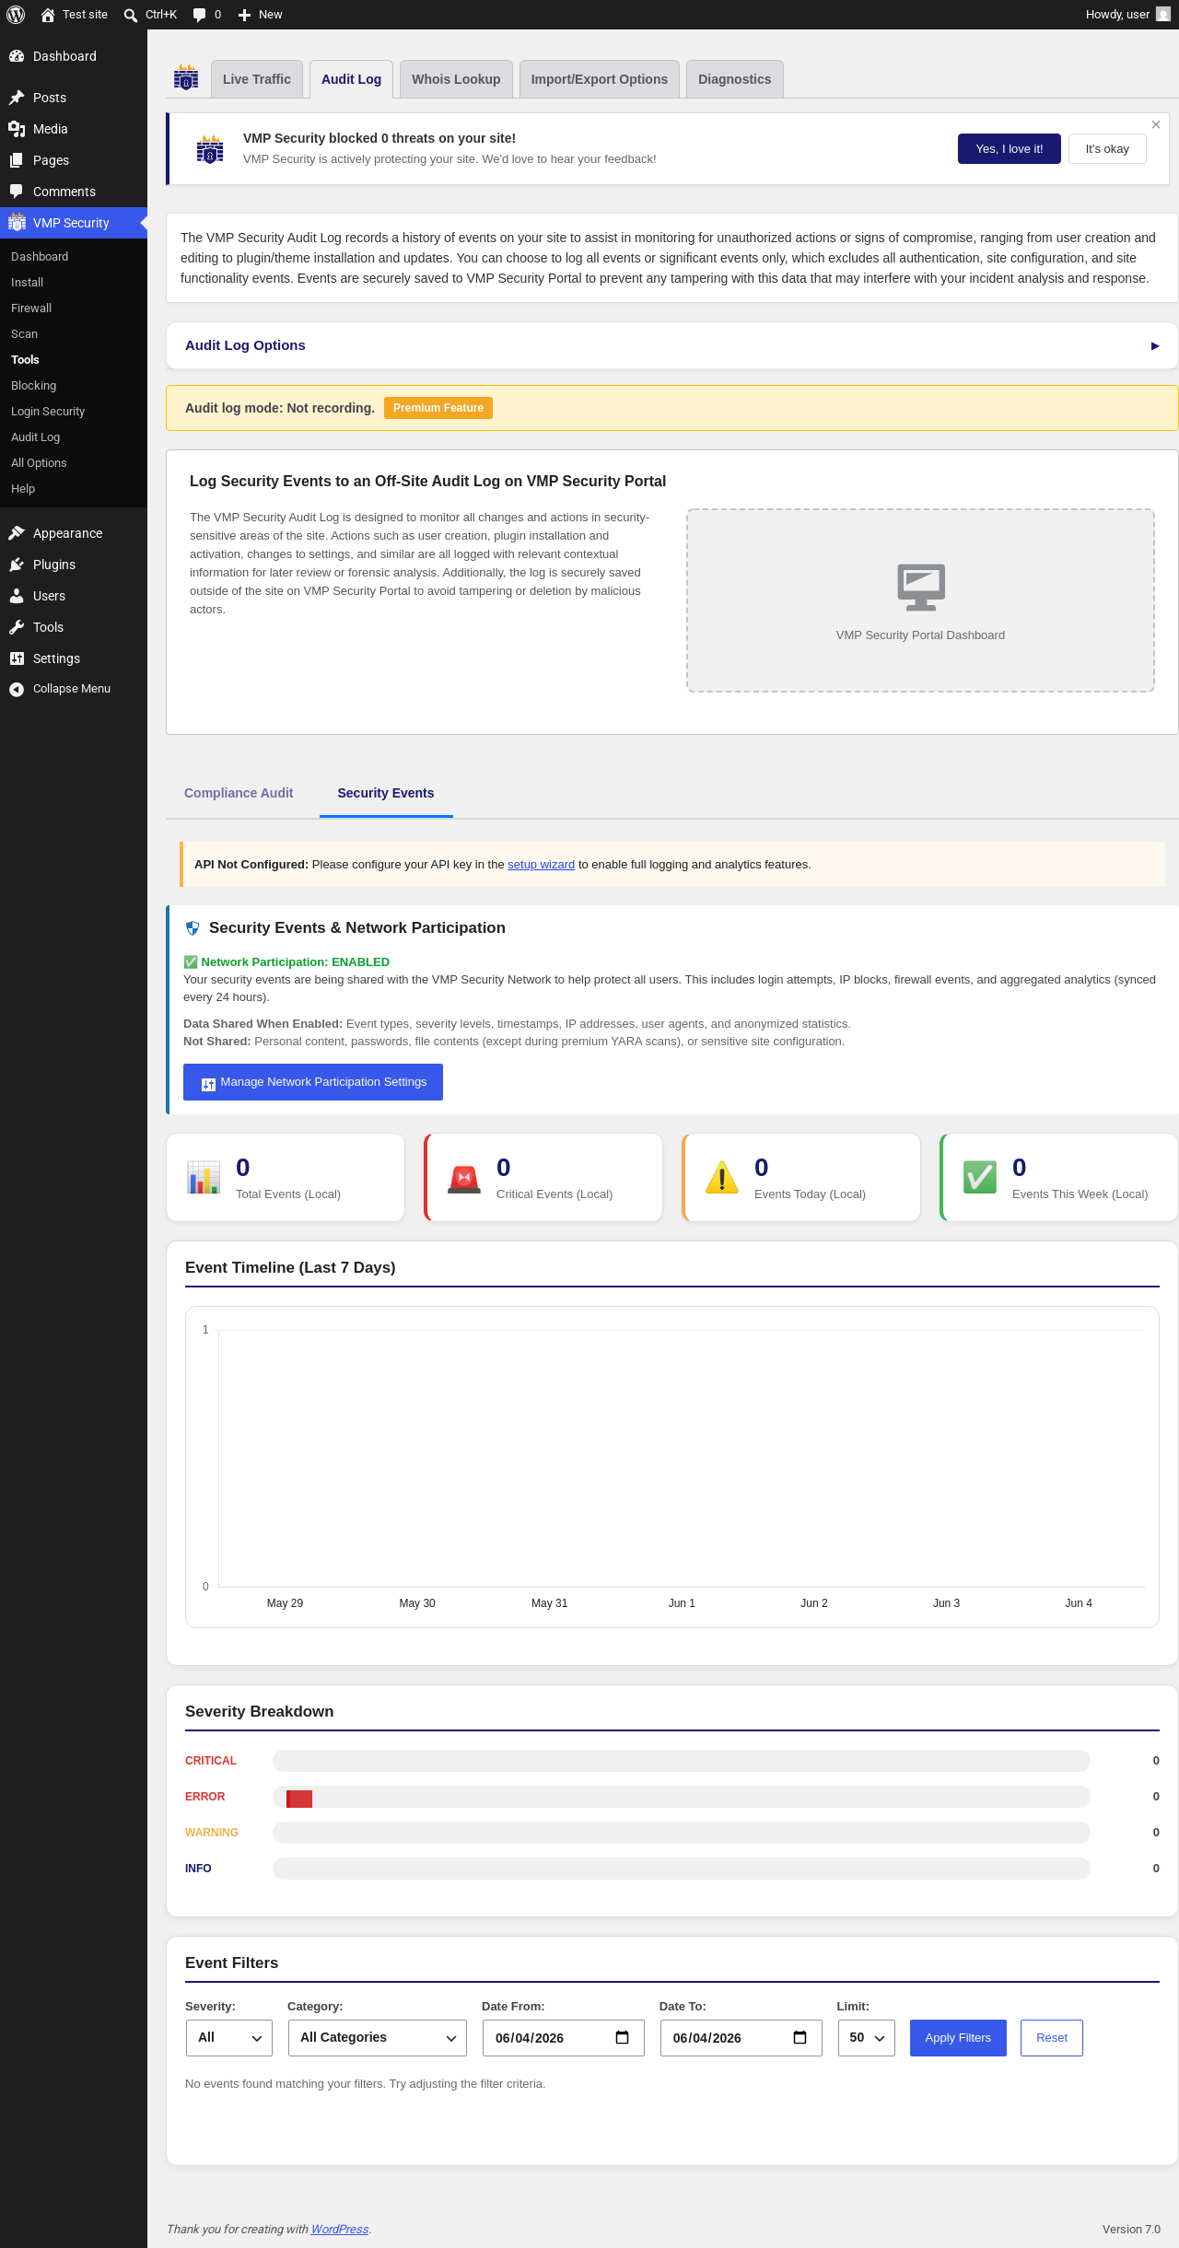Screen dimensions: 1179x2248
Task: Switch to the Live Traffic tab
Action: (257, 79)
